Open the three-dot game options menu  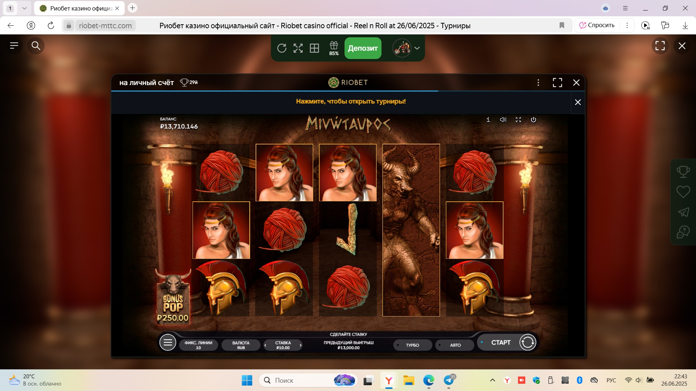[538, 83]
